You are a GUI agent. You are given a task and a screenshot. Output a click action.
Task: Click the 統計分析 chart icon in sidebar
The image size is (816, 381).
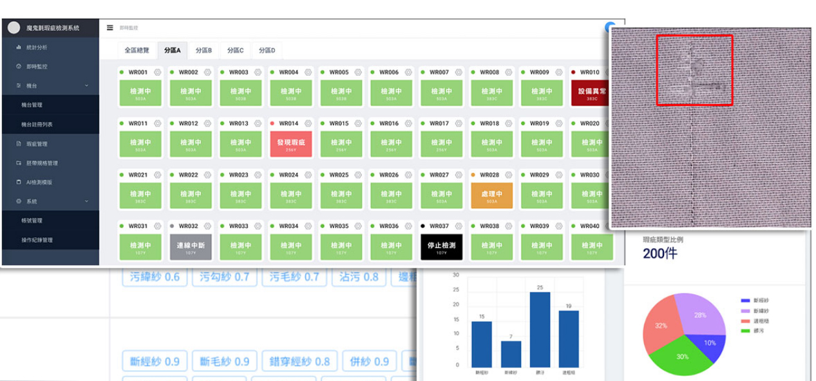point(19,48)
